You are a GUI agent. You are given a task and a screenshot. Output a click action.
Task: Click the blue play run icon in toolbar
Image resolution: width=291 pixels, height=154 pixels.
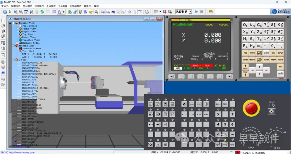click(x=196, y=12)
